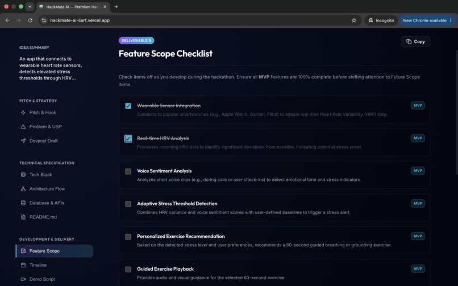Click MVP tag on Adaptive Stress Threshold Detection
This screenshot has height=286, width=458.
[x=418, y=203]
